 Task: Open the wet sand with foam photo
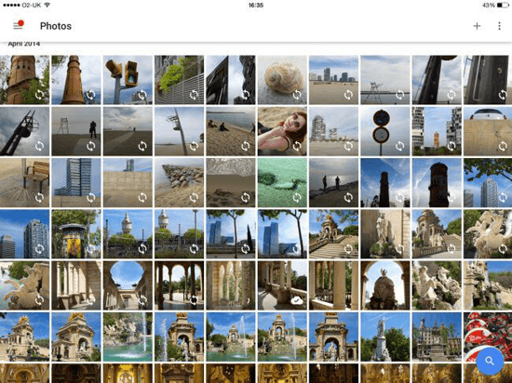pos(231,182)
